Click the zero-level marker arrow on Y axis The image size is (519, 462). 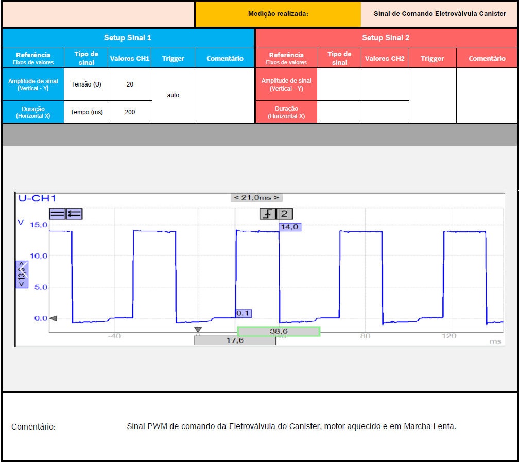[53, 318]
